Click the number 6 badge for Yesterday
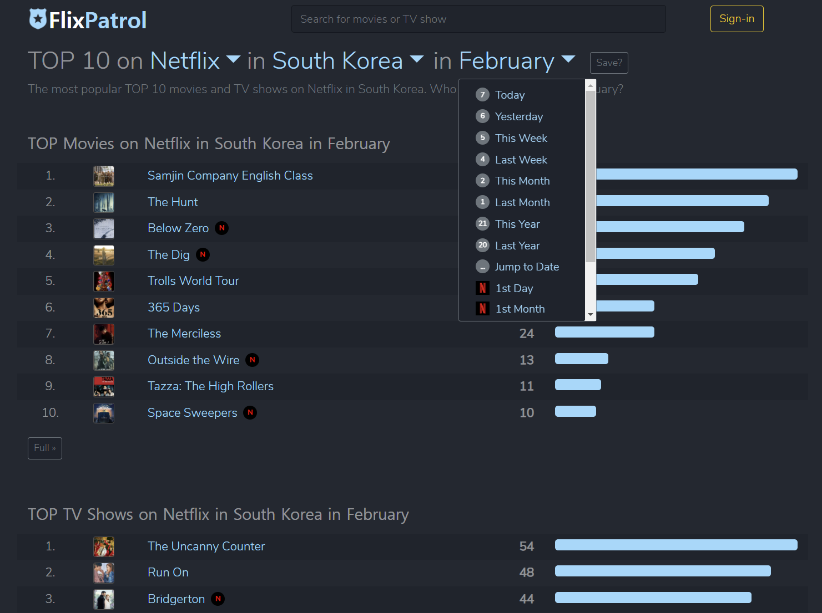822x613 pixels. [x=483, y=116]
